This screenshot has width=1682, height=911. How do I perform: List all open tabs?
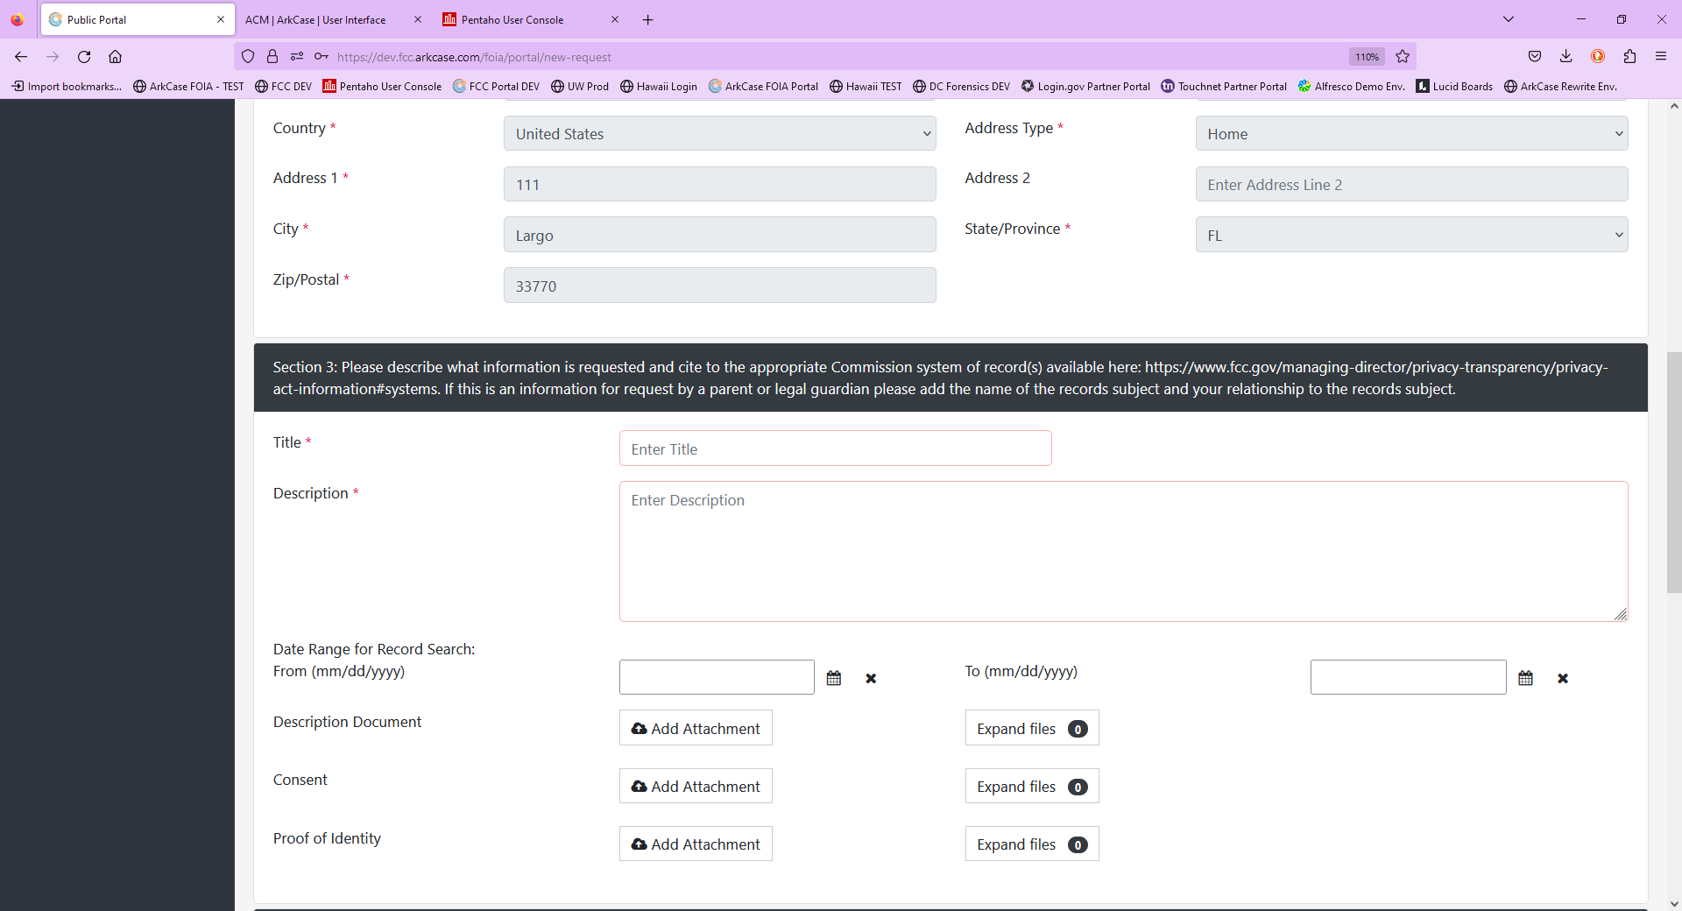[1509, 19]
